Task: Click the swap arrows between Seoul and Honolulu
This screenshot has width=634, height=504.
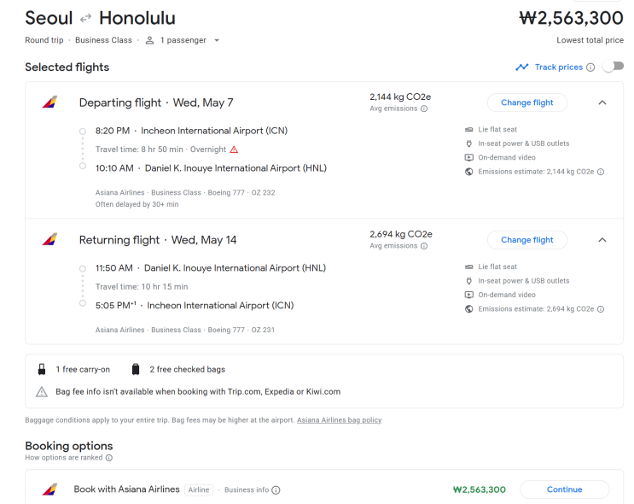Action: (85, 18)
